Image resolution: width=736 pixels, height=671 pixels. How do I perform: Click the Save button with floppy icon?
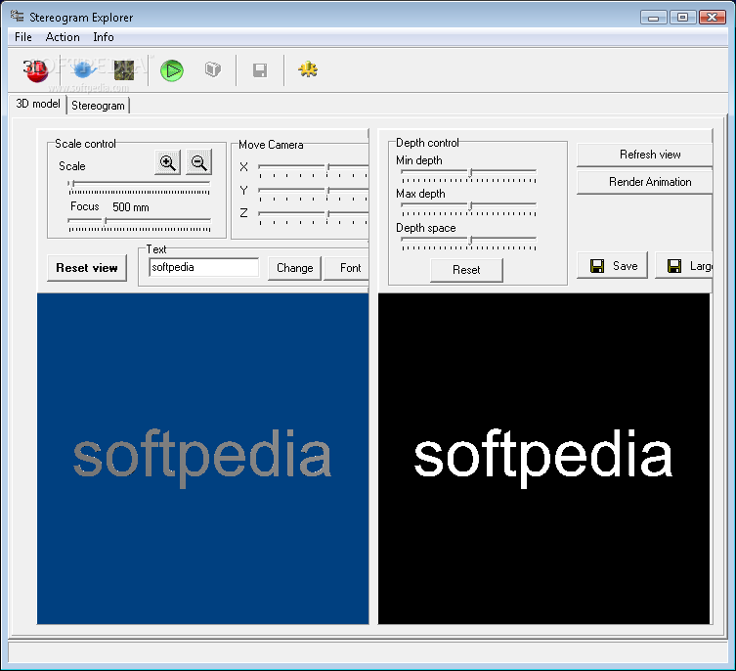point(613,266)
